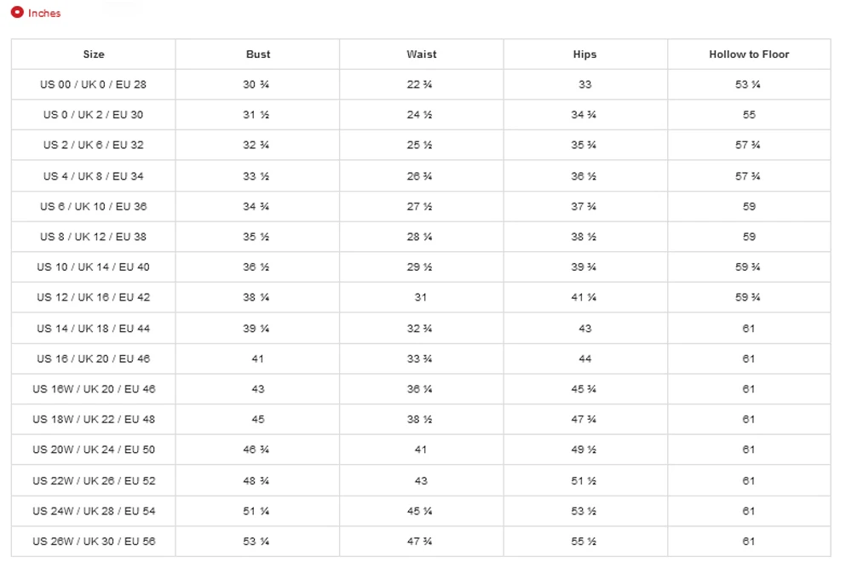
Task: Click the Size column header
Action: [x=94, y=54]
